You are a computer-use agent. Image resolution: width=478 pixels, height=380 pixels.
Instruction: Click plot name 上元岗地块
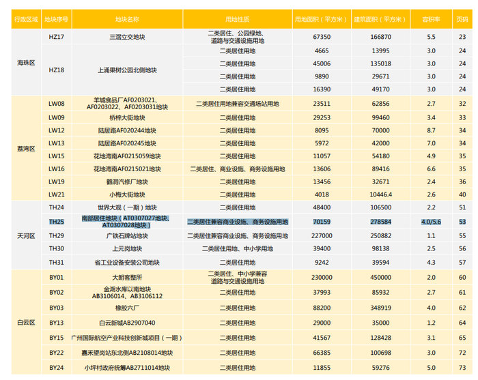pos(127,249)
